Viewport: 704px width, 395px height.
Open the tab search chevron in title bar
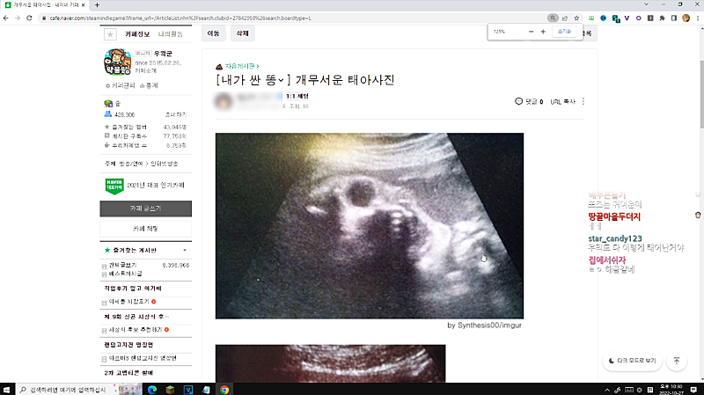(x=646, y=4)
